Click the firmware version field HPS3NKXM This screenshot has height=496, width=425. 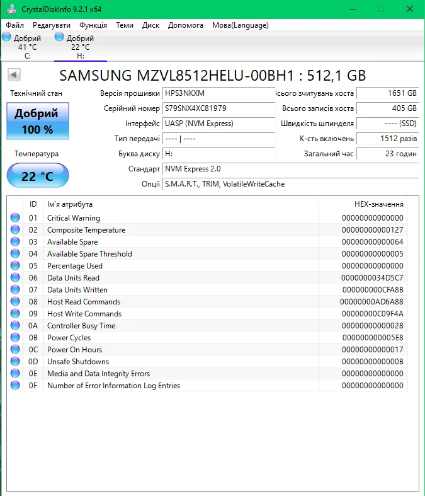click(x=218, y=93)
